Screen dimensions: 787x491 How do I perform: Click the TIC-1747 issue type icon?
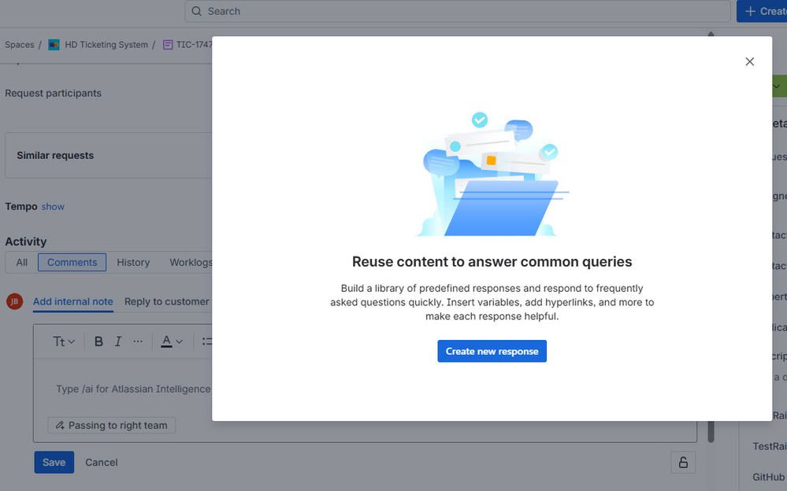click(167, 44)
